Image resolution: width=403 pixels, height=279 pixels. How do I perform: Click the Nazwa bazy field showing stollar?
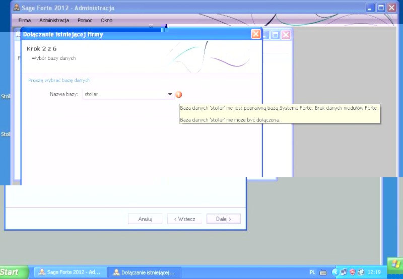(128, 94)
